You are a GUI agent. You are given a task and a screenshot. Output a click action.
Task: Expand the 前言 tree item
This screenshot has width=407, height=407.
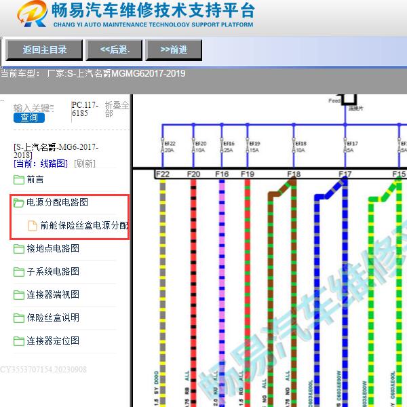tap(35, 179)
